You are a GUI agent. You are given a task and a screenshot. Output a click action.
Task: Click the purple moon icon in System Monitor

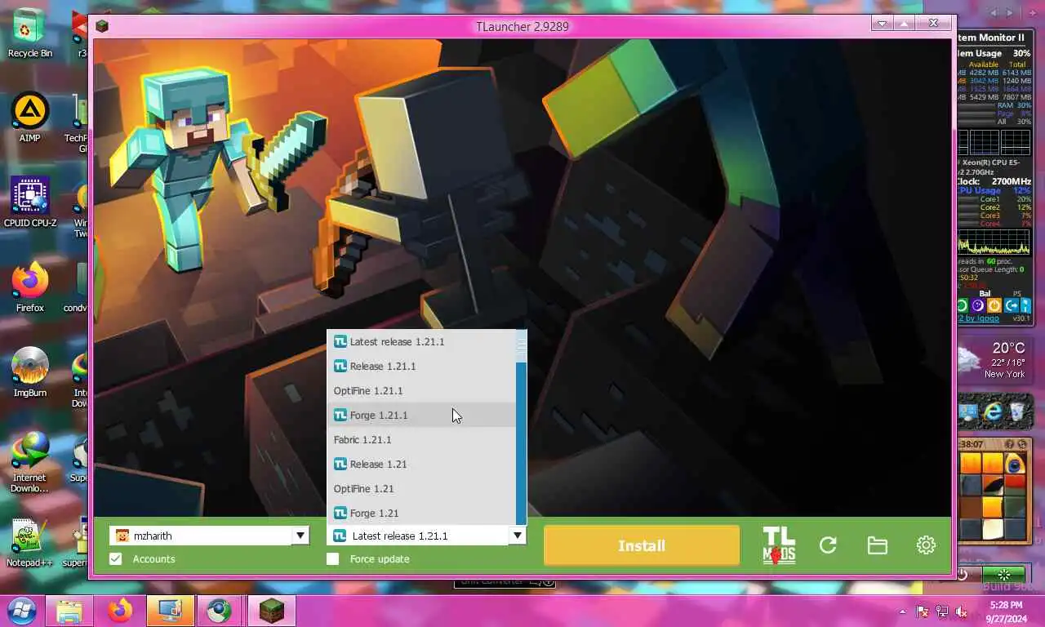[x=978, y=305]
